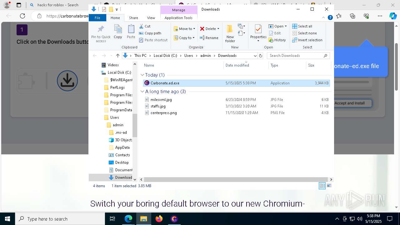Open file History
This screenshot has width=400, height=225.
click(277, 40)
